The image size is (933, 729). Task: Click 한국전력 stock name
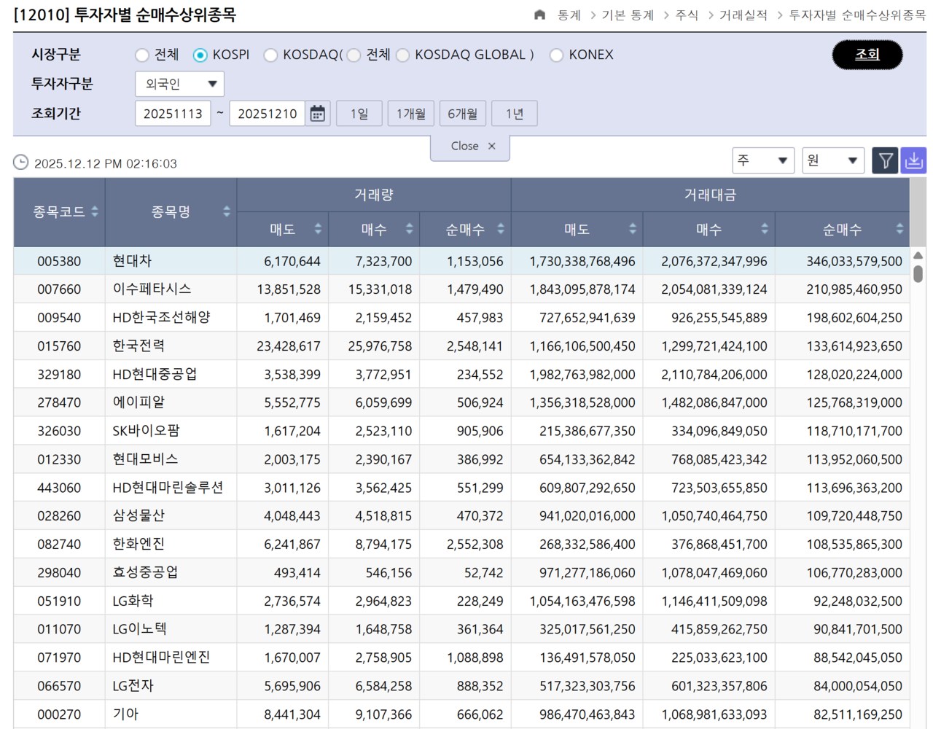pos(138,346)
